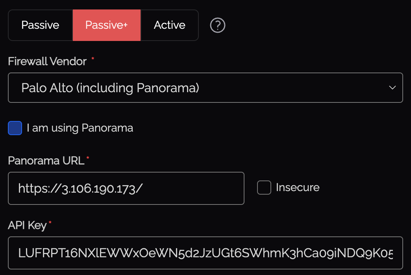The image size is (411, 275).
Task: Select the Passive+ mode option
Action: pyautogui.click(x=106, y=25)
